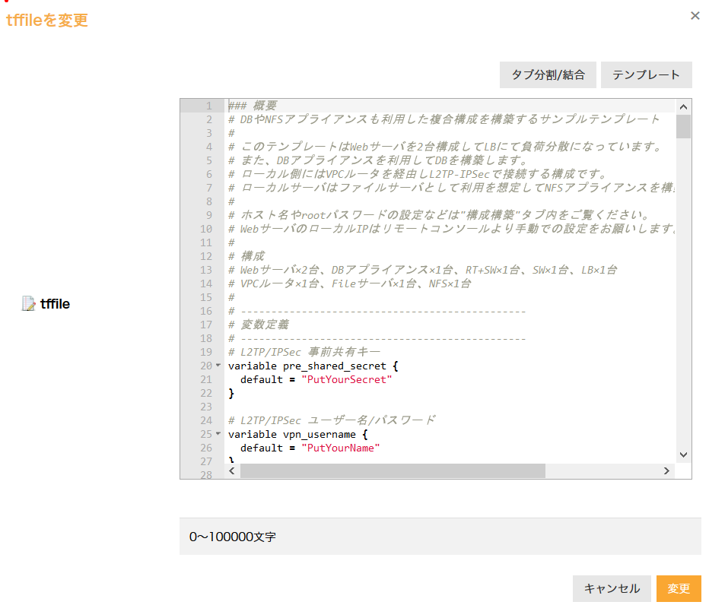
Task: Collapse the vpn_username block fold arrow
Action: 219,434
